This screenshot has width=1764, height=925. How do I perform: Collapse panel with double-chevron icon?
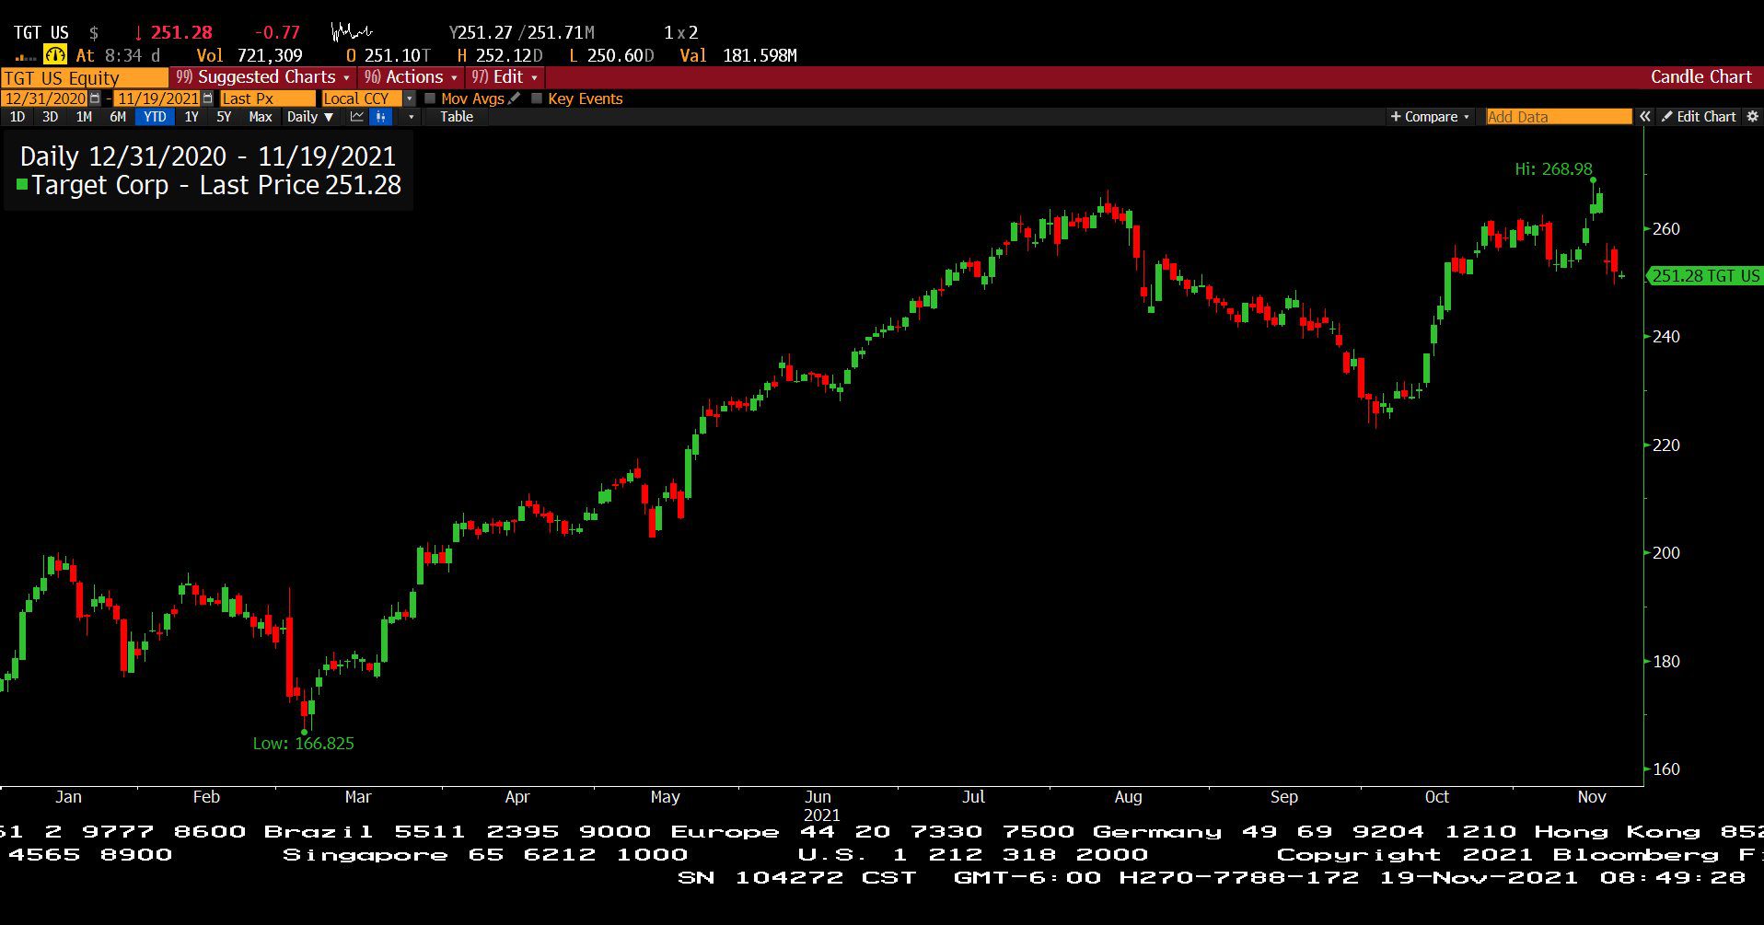[x=1645, y=117]
